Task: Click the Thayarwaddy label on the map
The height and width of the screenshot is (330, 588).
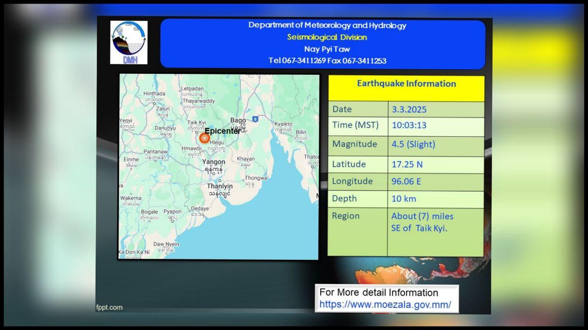Action: [x=198, y=101]
